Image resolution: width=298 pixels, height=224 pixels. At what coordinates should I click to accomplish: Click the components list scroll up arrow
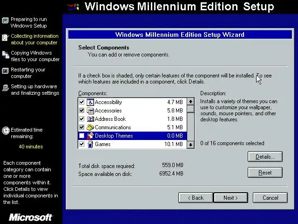point(190,102)
